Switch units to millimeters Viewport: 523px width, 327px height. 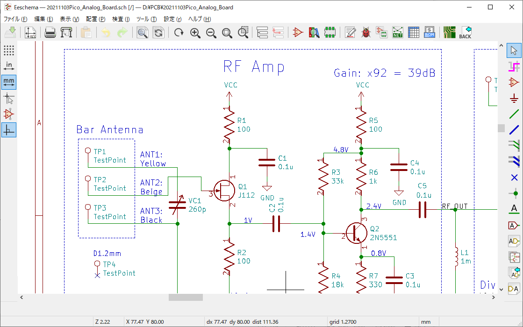[x=9, y=82]
